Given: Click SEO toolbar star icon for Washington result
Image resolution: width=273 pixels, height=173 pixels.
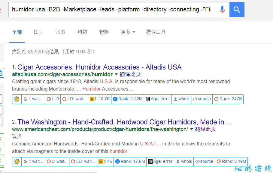Looking at the screenshot, I should coord(17,162).
